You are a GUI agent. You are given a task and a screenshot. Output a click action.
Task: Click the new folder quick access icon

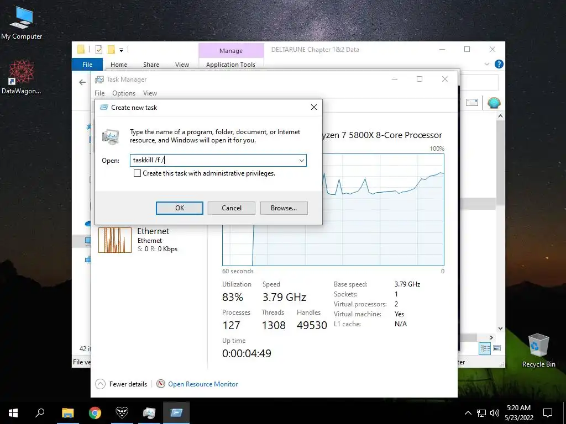[111, 49]
